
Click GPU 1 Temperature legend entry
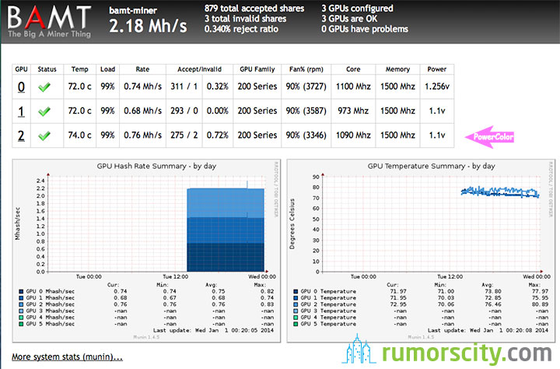(325, 298)
